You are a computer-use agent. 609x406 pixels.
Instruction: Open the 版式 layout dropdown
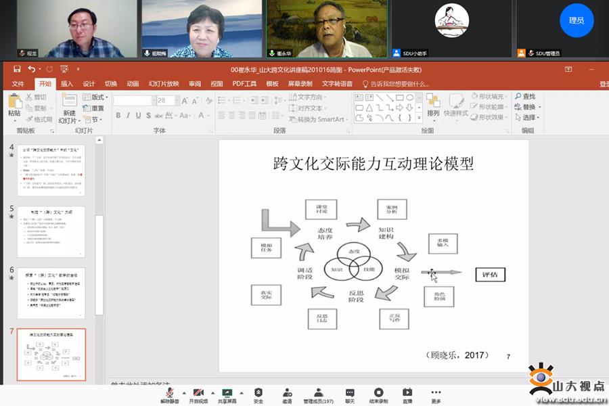95,97
